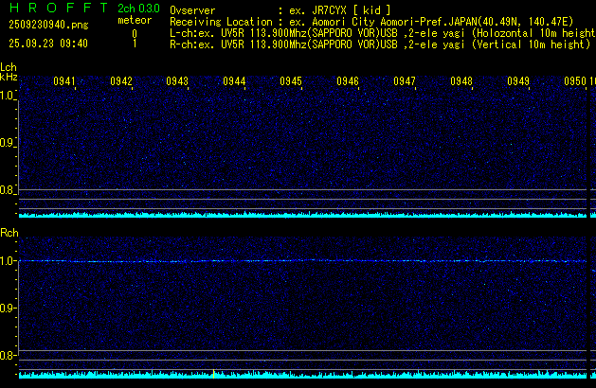Click the 2ch 0.3.0 version label
Image resolution: width=596 pixels, height=388 pixels.
click(138, 8)
